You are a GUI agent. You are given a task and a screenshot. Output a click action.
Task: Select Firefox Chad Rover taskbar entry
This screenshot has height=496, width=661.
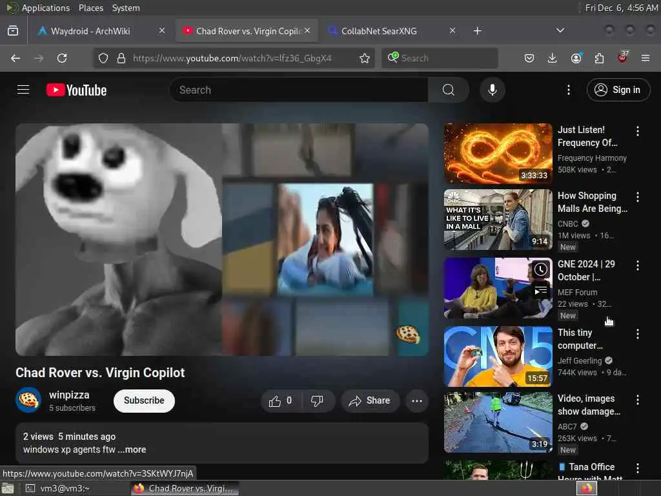tap(185, 488)
